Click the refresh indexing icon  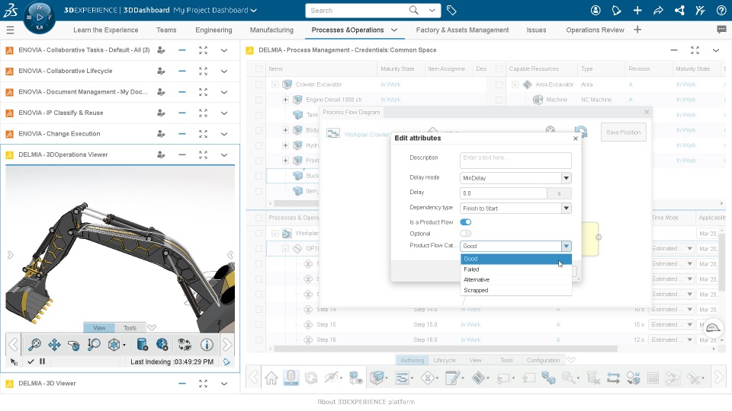pos(227,362)
